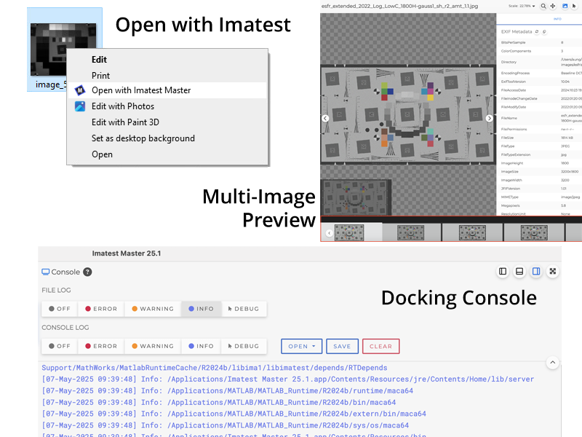Set Console Log level to OFF
582x437 pixels.
coord(60,346)
